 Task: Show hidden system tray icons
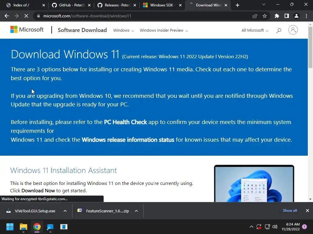[x=252, y=227]
